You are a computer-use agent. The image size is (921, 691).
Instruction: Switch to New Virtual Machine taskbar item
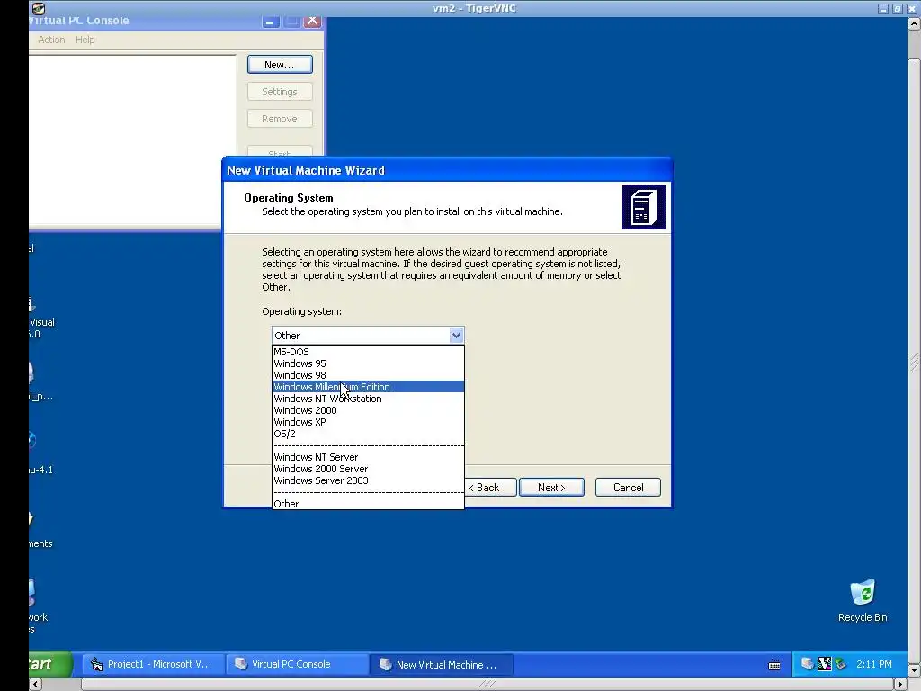coord(442,665)
